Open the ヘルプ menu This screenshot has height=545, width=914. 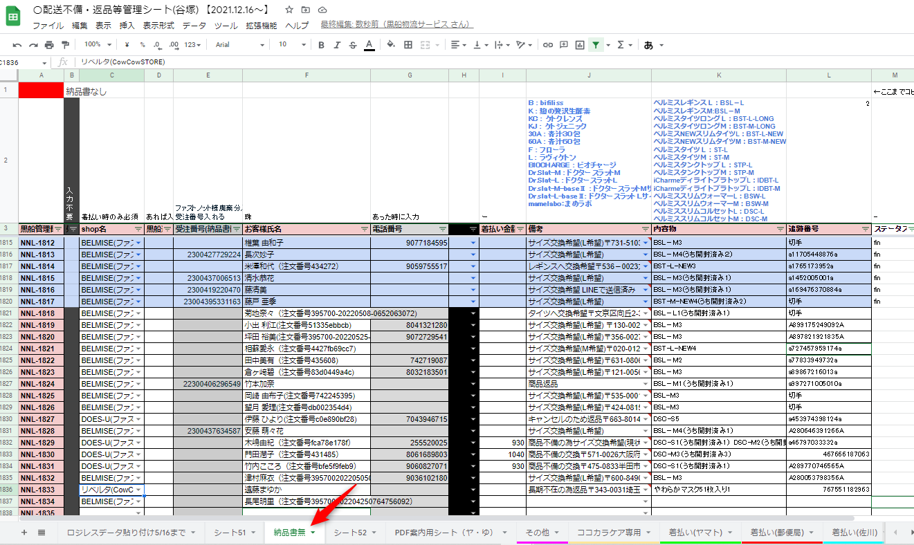click(x=297, y=25)
